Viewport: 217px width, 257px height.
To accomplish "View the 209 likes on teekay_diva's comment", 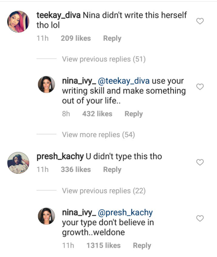I will 76,39.
